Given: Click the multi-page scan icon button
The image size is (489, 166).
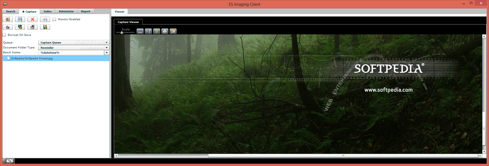Looking at the screenshot, I should pos(32,27).
